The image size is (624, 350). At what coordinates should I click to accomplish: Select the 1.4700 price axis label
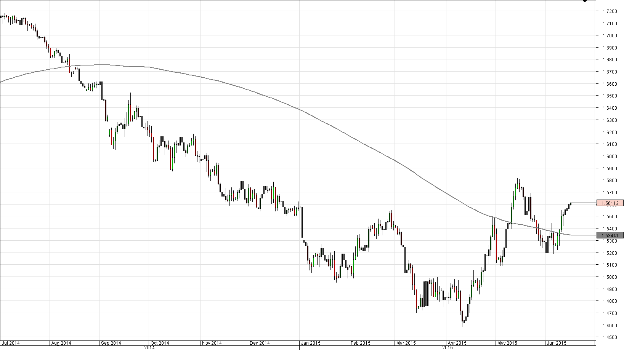[x=610, y=313]
